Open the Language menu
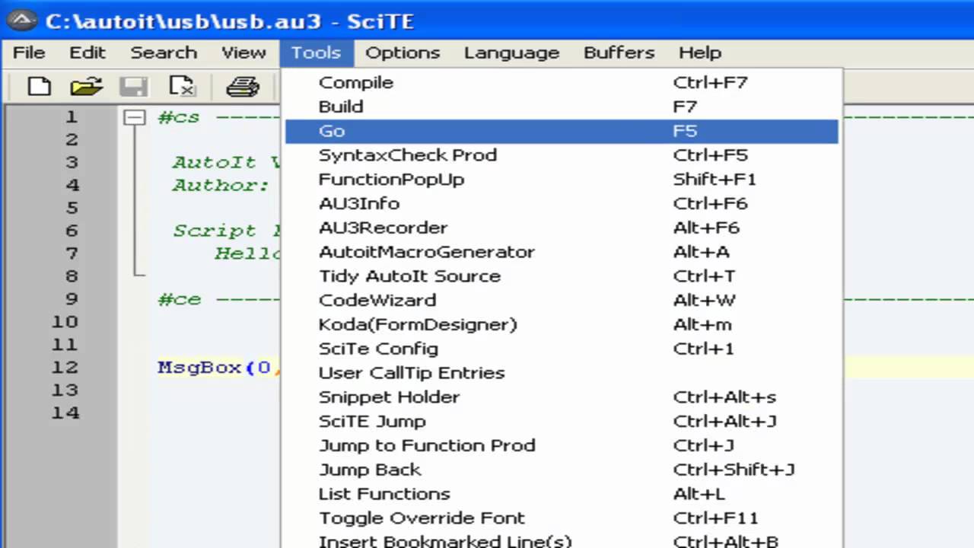The image size is (974, 548). click(x=511, y=53)
